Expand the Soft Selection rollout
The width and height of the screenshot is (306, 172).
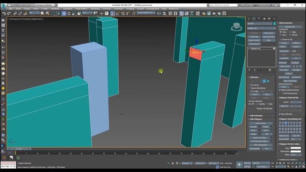pos(256,116)
